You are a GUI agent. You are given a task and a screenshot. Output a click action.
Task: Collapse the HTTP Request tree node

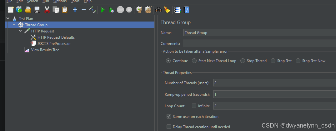coord(20,31)
